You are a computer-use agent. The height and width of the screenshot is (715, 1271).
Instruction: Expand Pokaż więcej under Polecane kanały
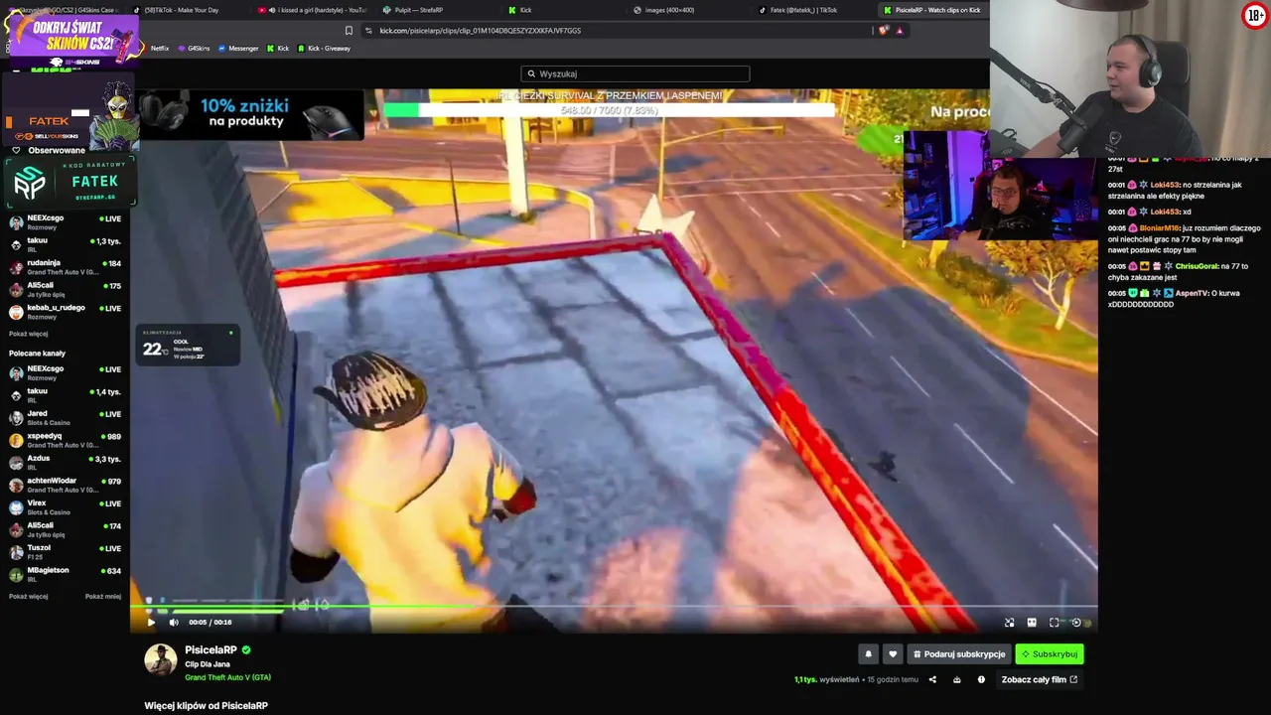[x=29, y=597]
